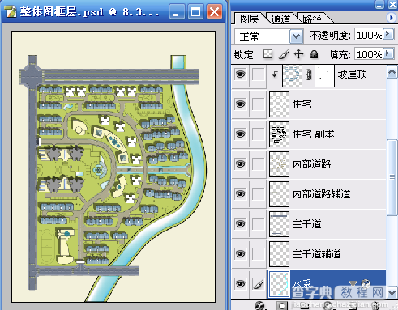Toggle link box for 内部道路辅道 layer

click(258, 193)
